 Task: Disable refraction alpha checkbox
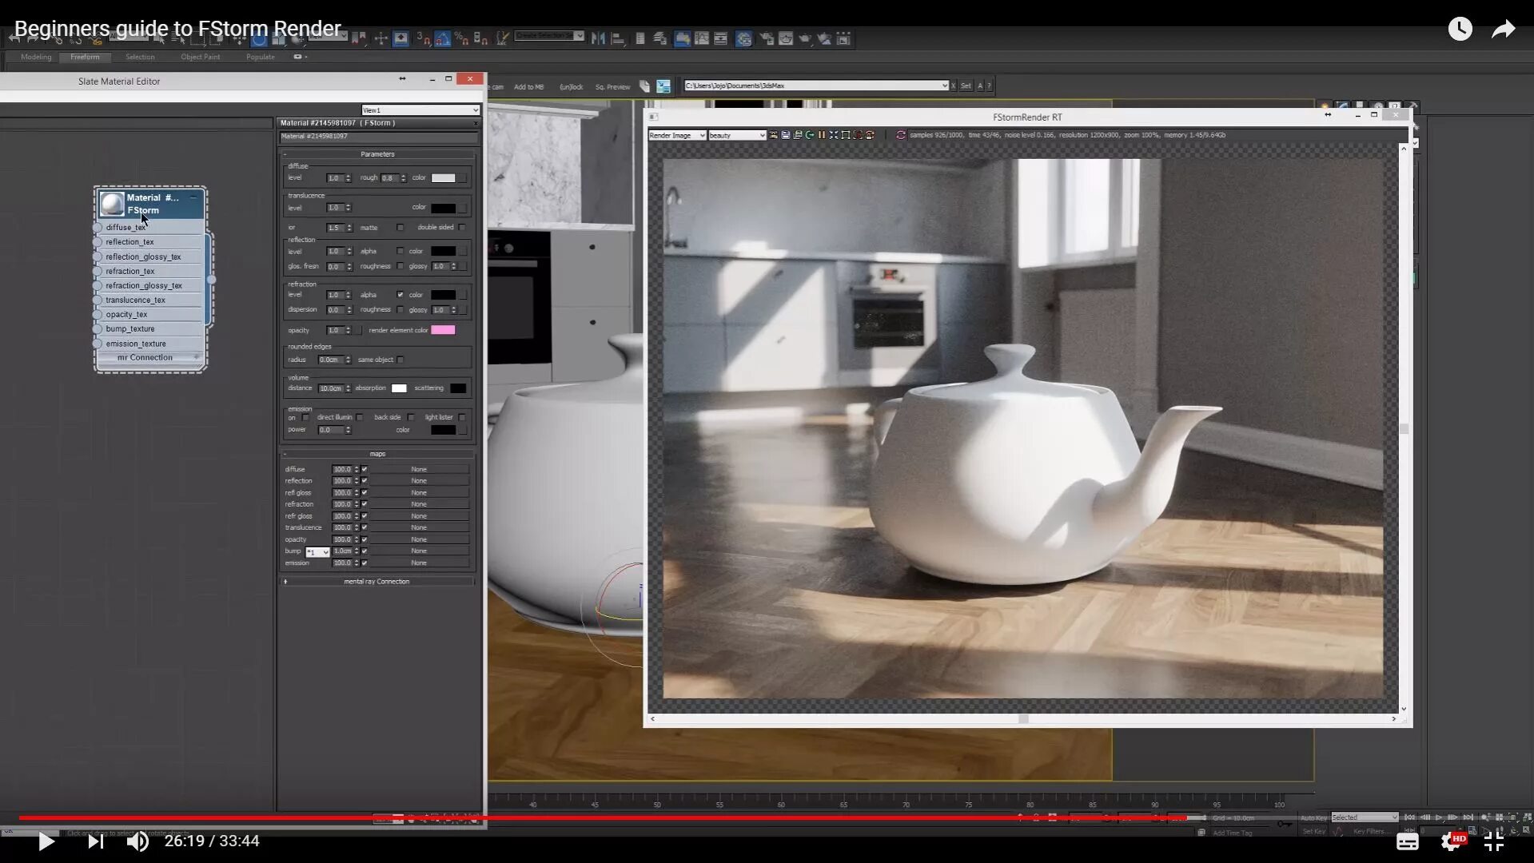(400, 295)
